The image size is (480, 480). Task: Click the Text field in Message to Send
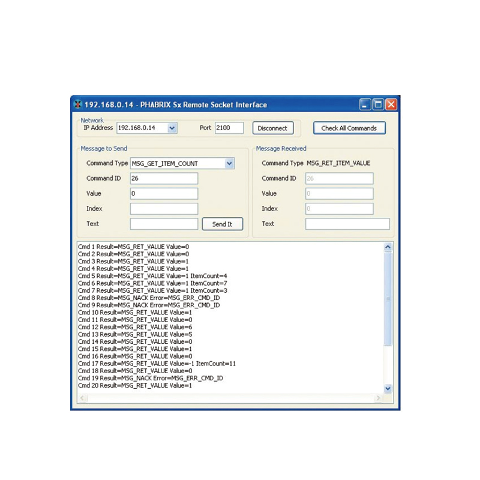[164, 224]
